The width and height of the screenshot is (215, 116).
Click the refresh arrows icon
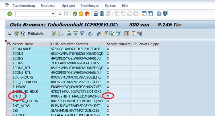(x=23, y=33)
